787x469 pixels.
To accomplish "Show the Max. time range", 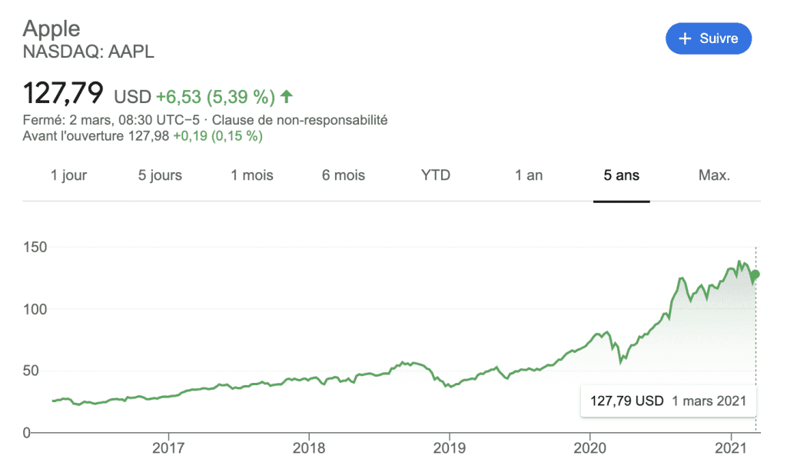I will coord(714,175).
